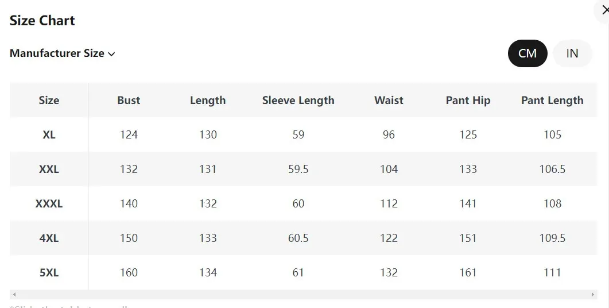Click the left scroll arrow of table

[x=14, y=294]
